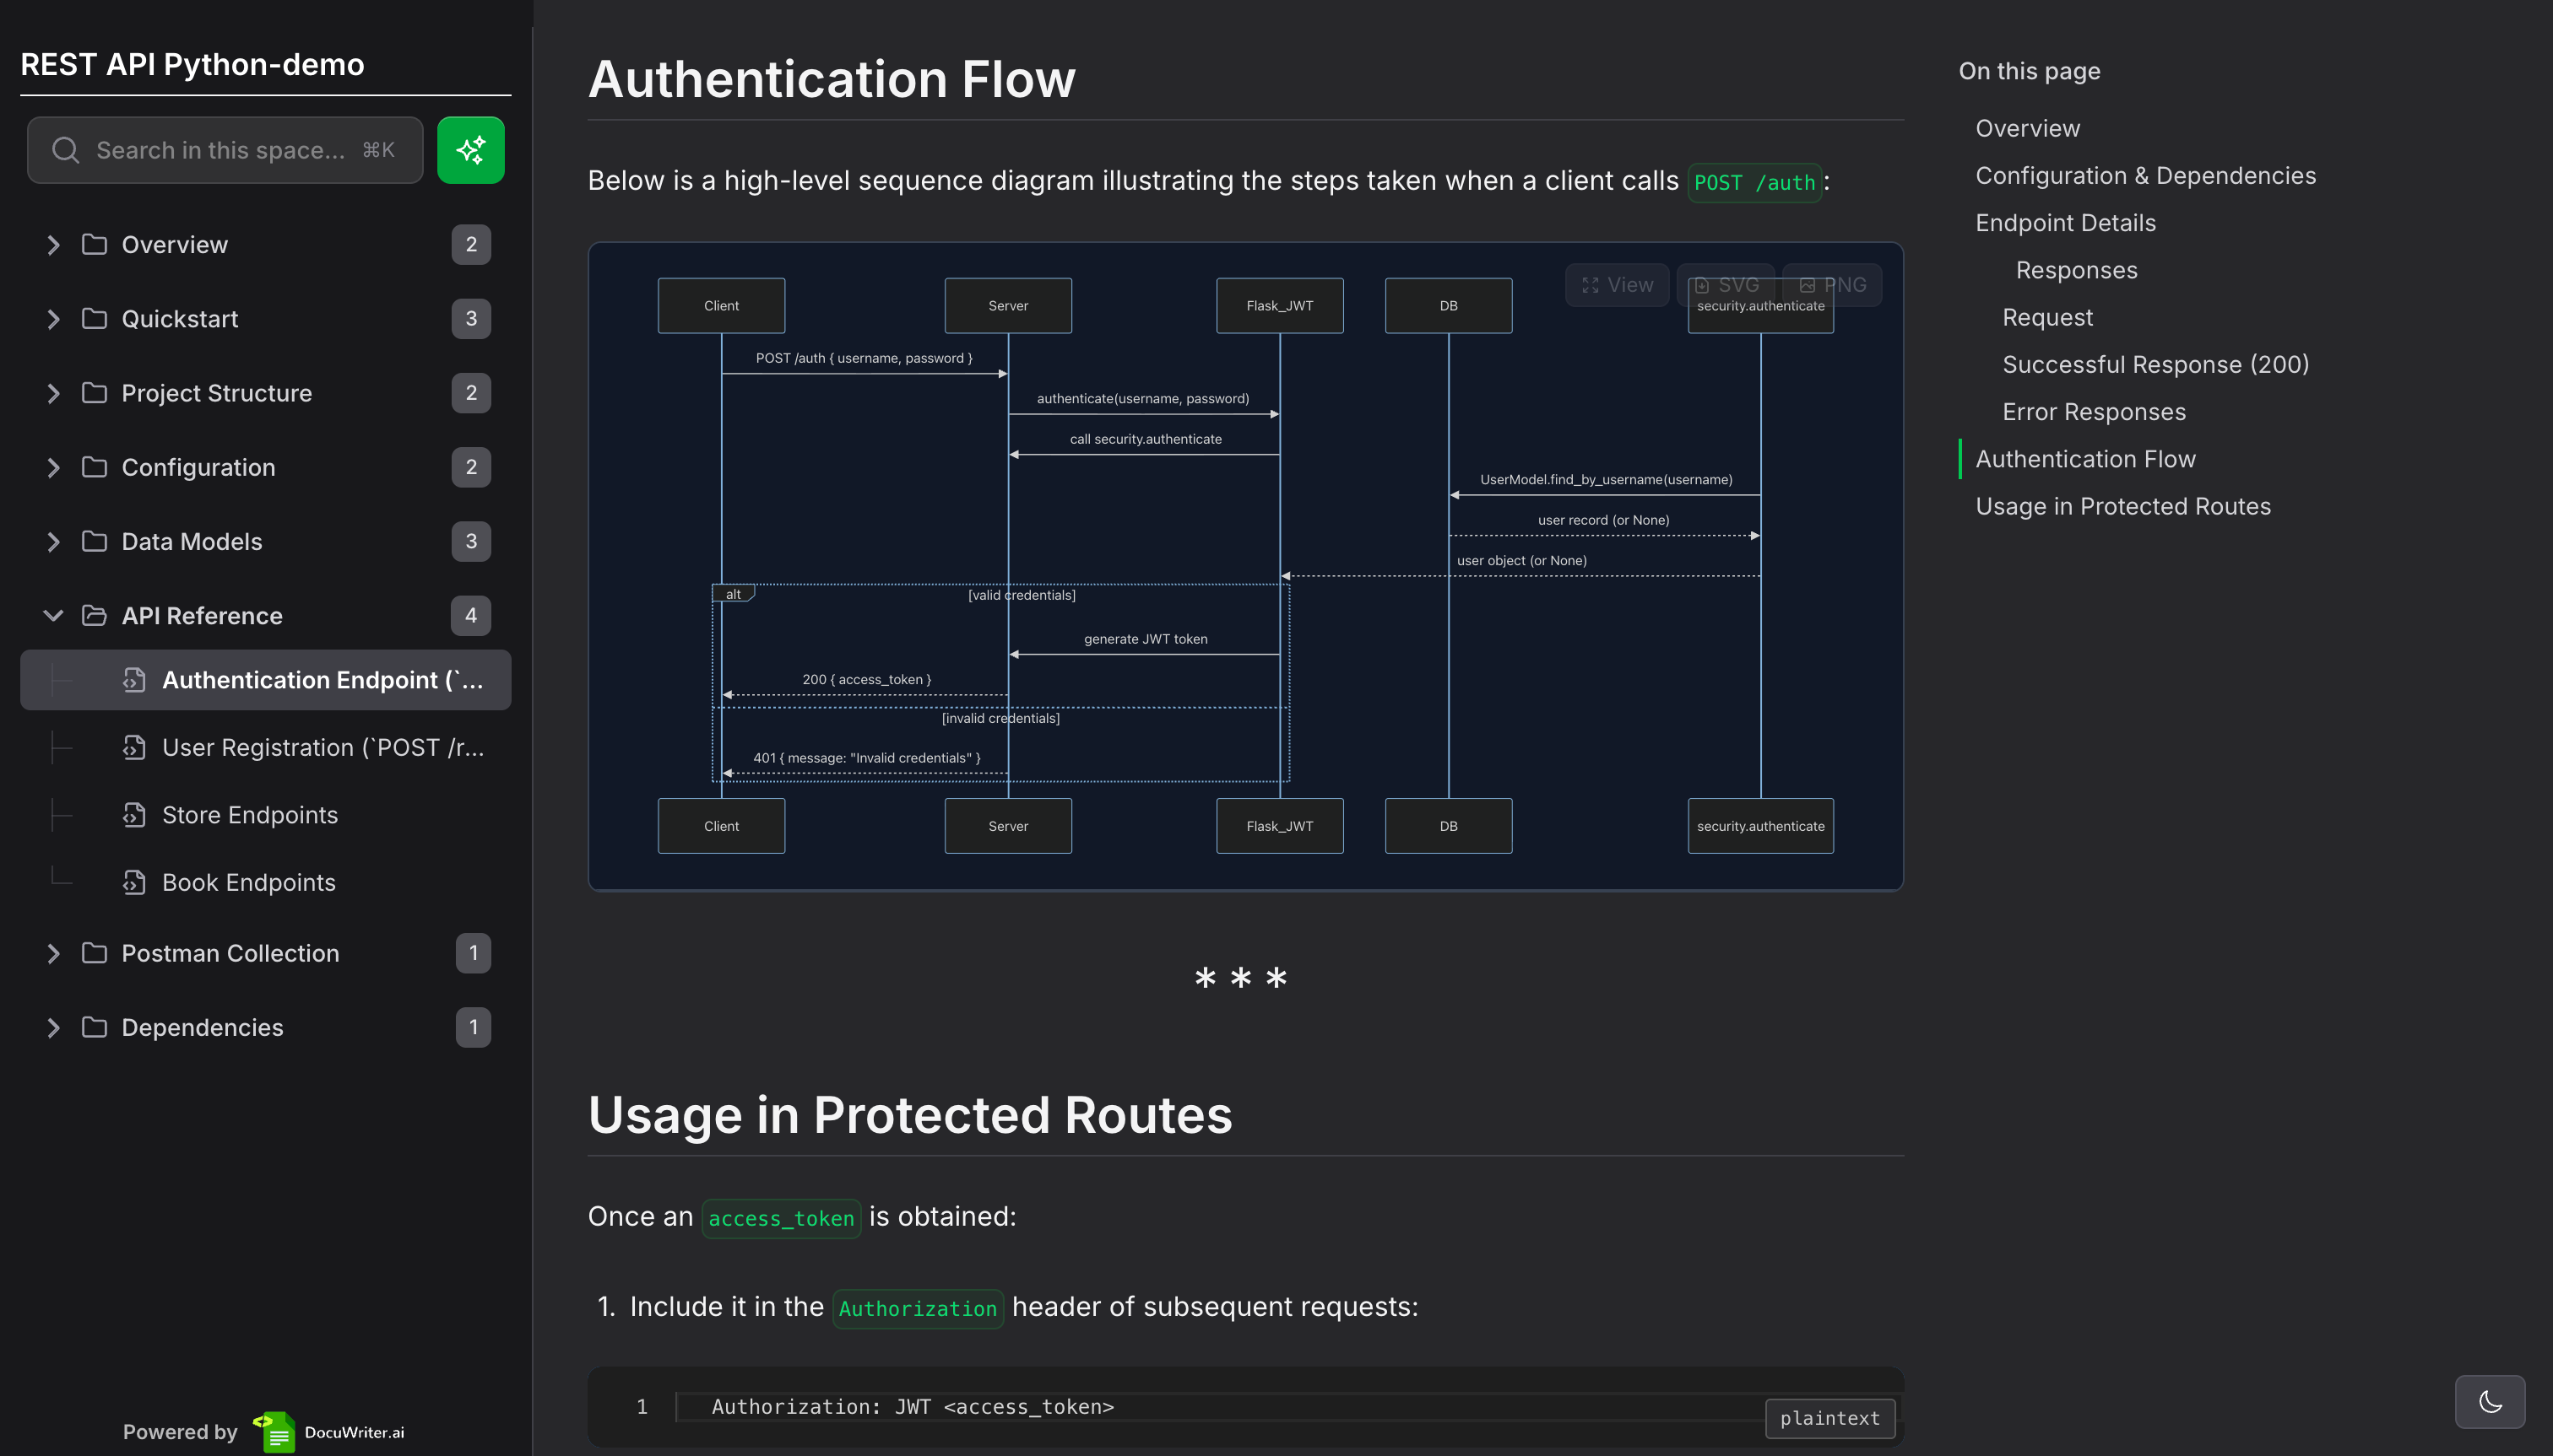Open 'Usage in Protected Routes' in page outline
The image size is (2553, 1456).
click(x=2123, y=506)
